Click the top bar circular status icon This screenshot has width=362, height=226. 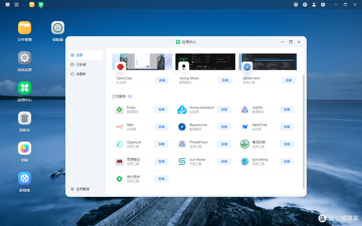coord(305,5)
